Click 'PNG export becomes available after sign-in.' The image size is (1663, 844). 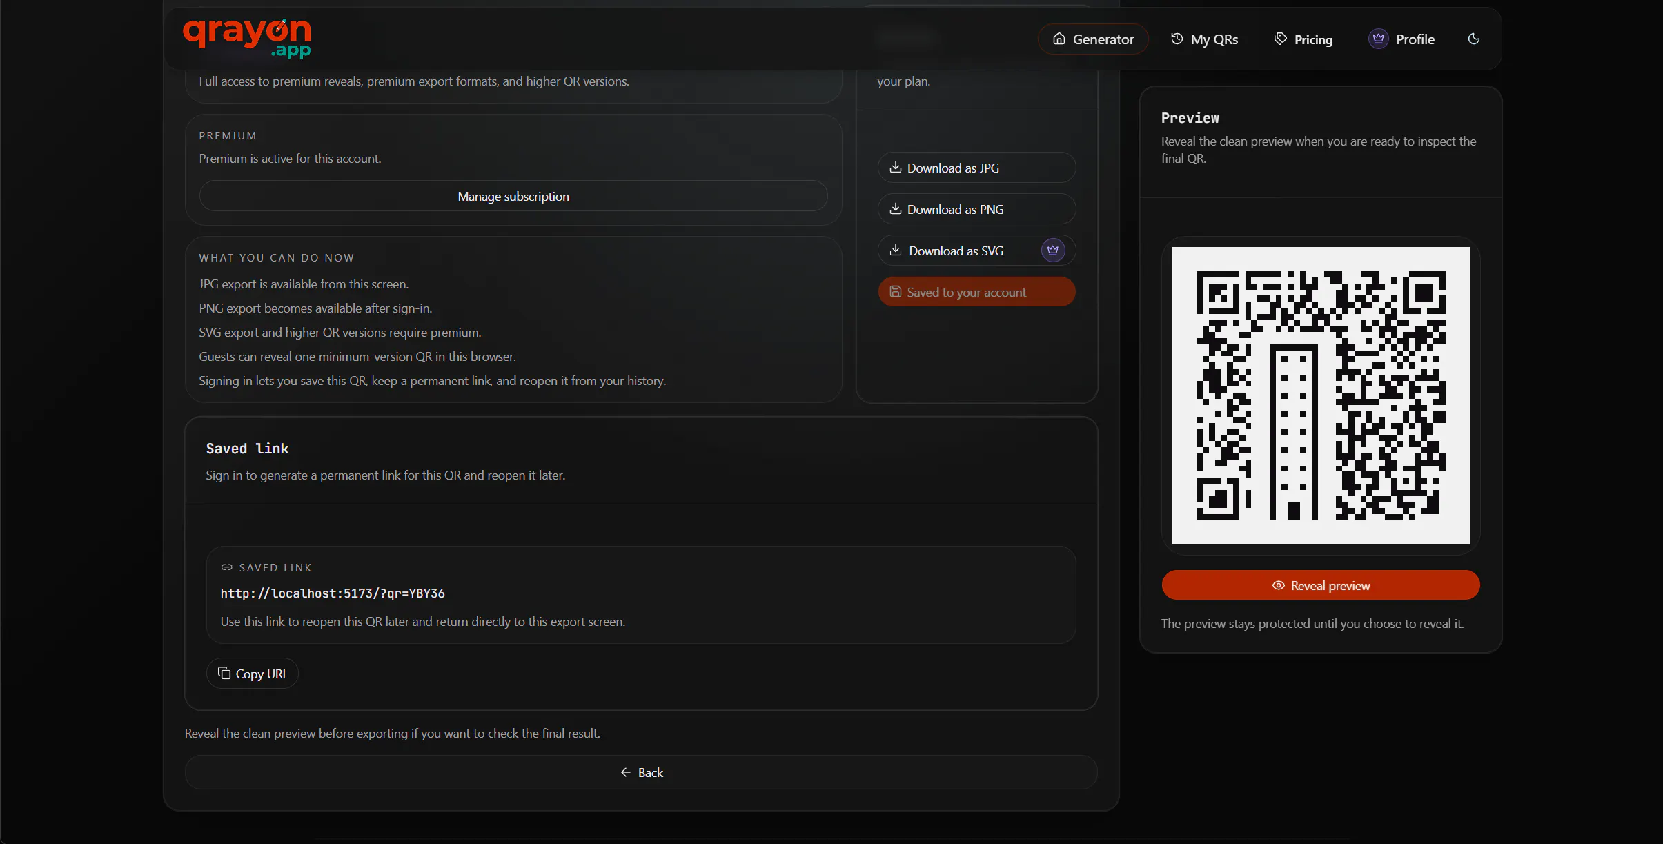315,308
